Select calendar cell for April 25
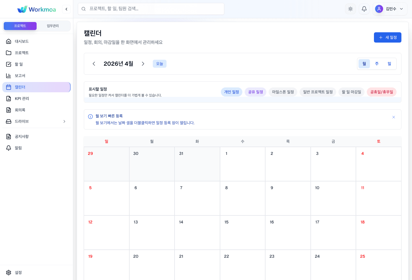 (x=379, y=265)
